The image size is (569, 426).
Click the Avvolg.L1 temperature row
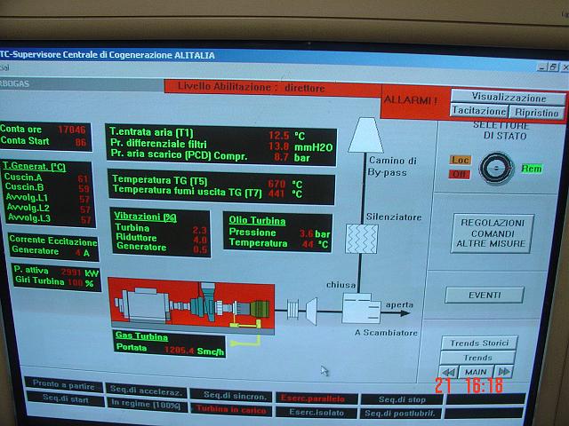pos(47,198)
